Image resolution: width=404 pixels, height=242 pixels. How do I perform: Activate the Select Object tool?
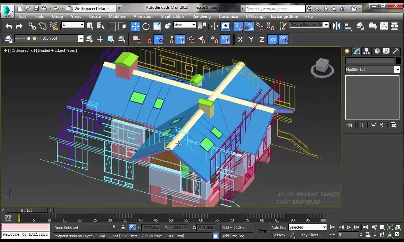click(90, 26)
